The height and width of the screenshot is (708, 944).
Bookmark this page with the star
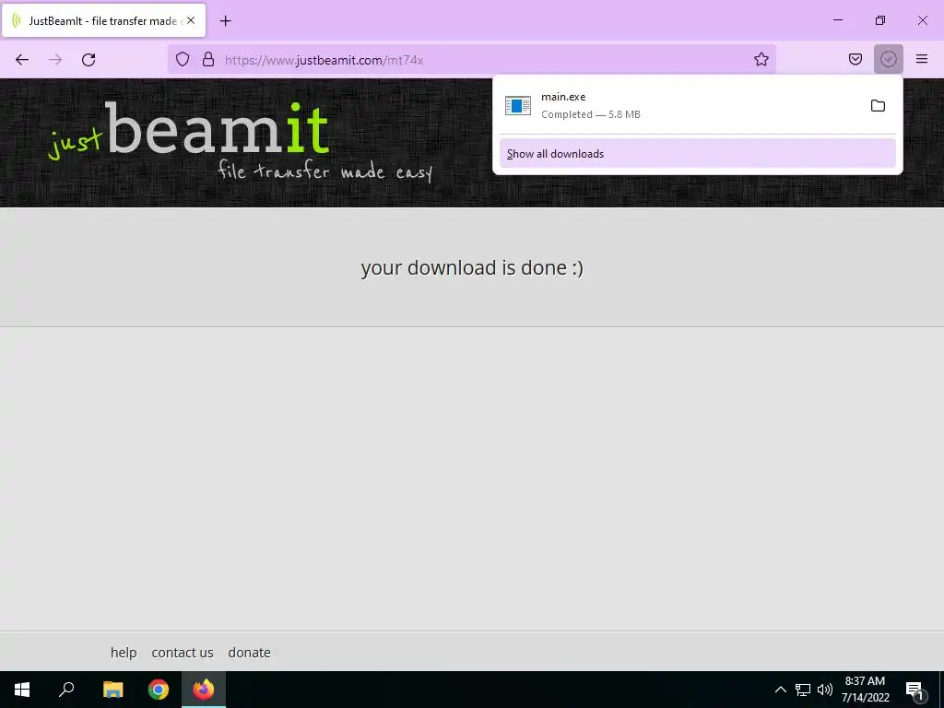pyautogui.click(x=761, y=60)
